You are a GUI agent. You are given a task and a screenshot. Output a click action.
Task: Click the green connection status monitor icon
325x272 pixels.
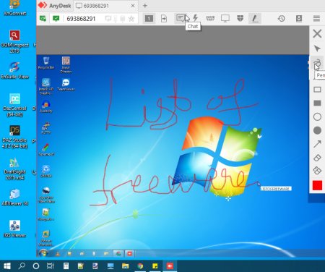56,18
